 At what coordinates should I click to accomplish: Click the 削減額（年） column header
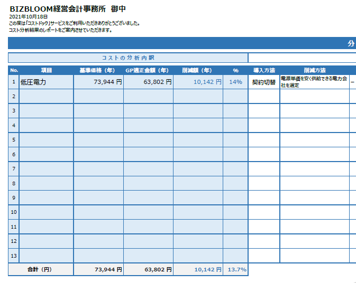point(197,70)
